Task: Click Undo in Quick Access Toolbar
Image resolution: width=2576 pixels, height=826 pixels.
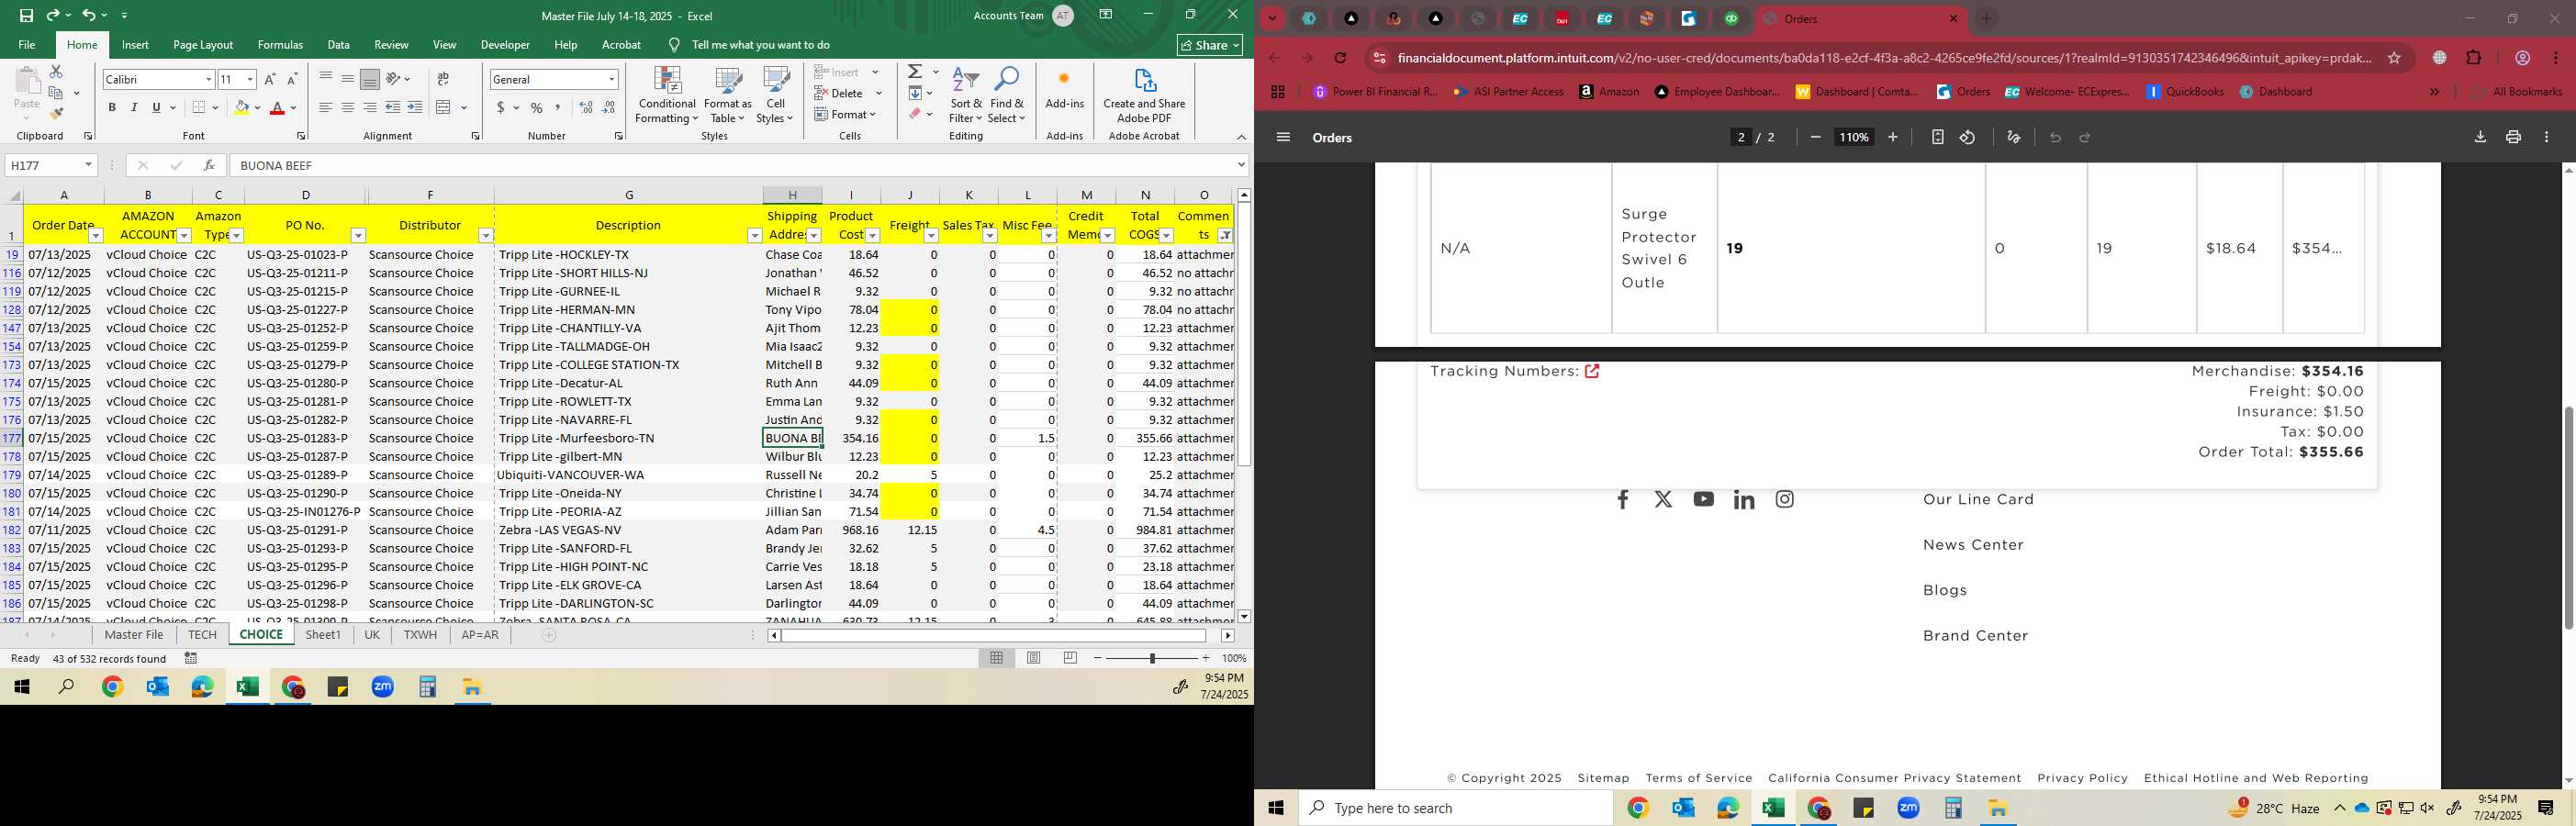Action: (89, 15)
